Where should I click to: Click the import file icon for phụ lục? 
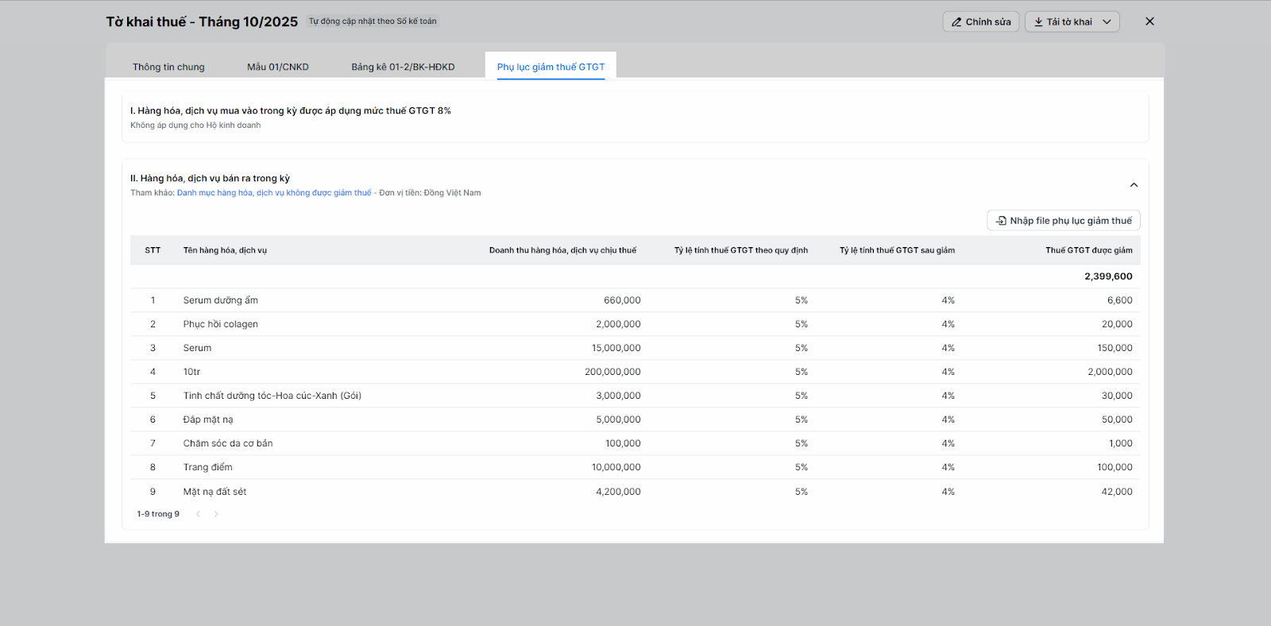tap(1001, 221)
